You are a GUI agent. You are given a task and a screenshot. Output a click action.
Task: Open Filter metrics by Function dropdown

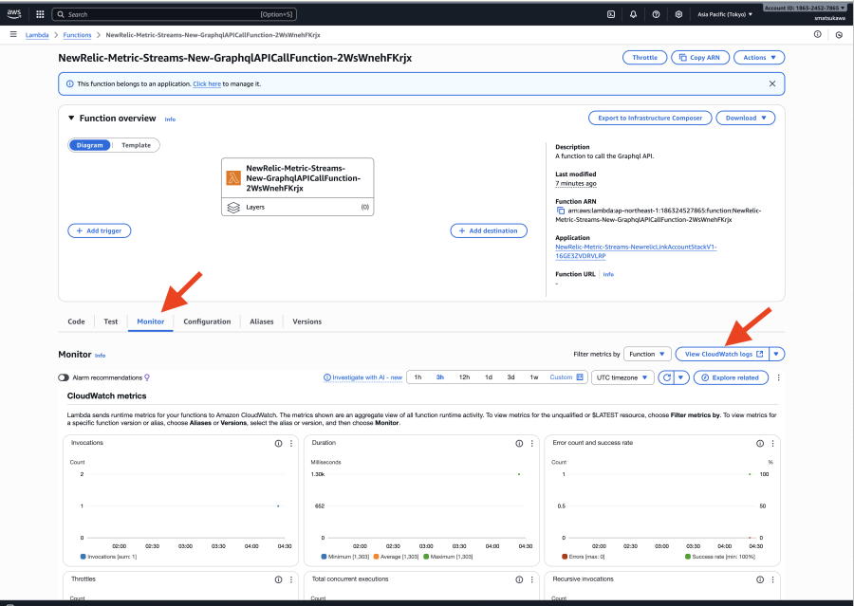647,354
